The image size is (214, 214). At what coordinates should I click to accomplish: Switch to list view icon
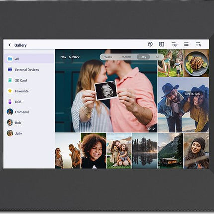[x=186, y=44]
